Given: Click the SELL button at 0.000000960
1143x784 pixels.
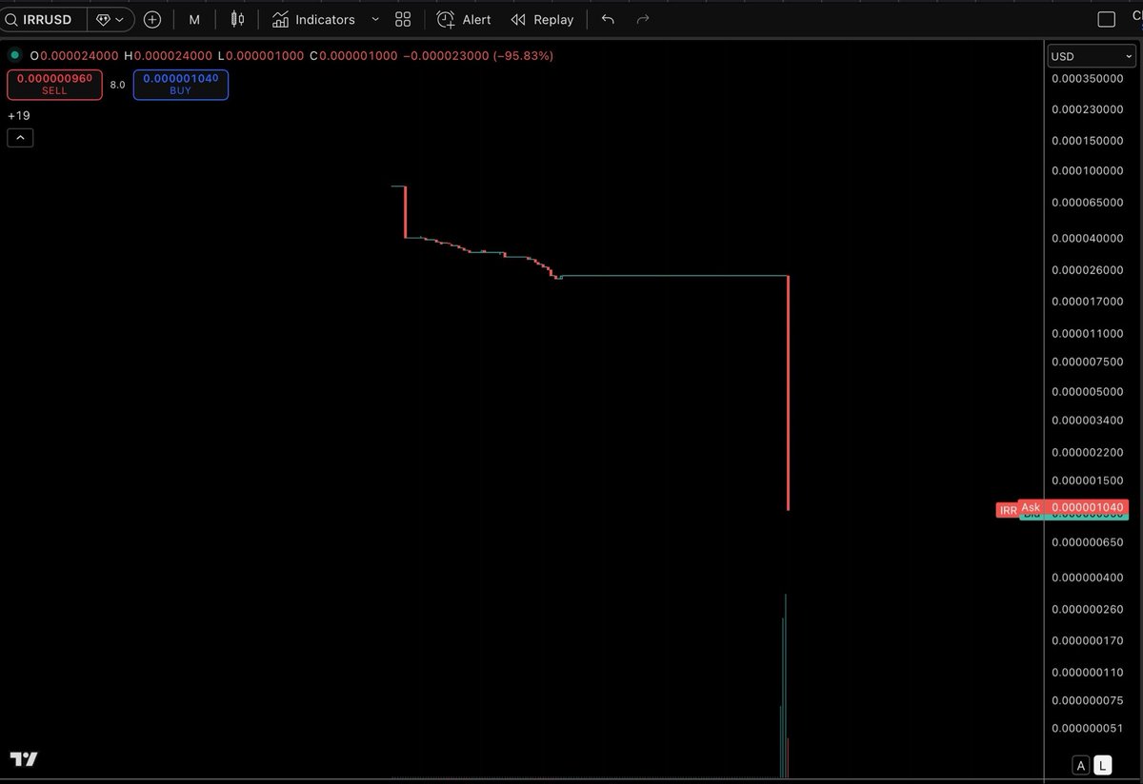Looking at the screenshot, I should click(54, 85).
